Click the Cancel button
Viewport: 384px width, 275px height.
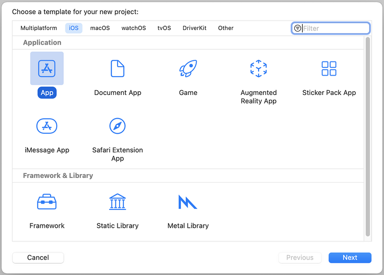[x=38, y=258]
